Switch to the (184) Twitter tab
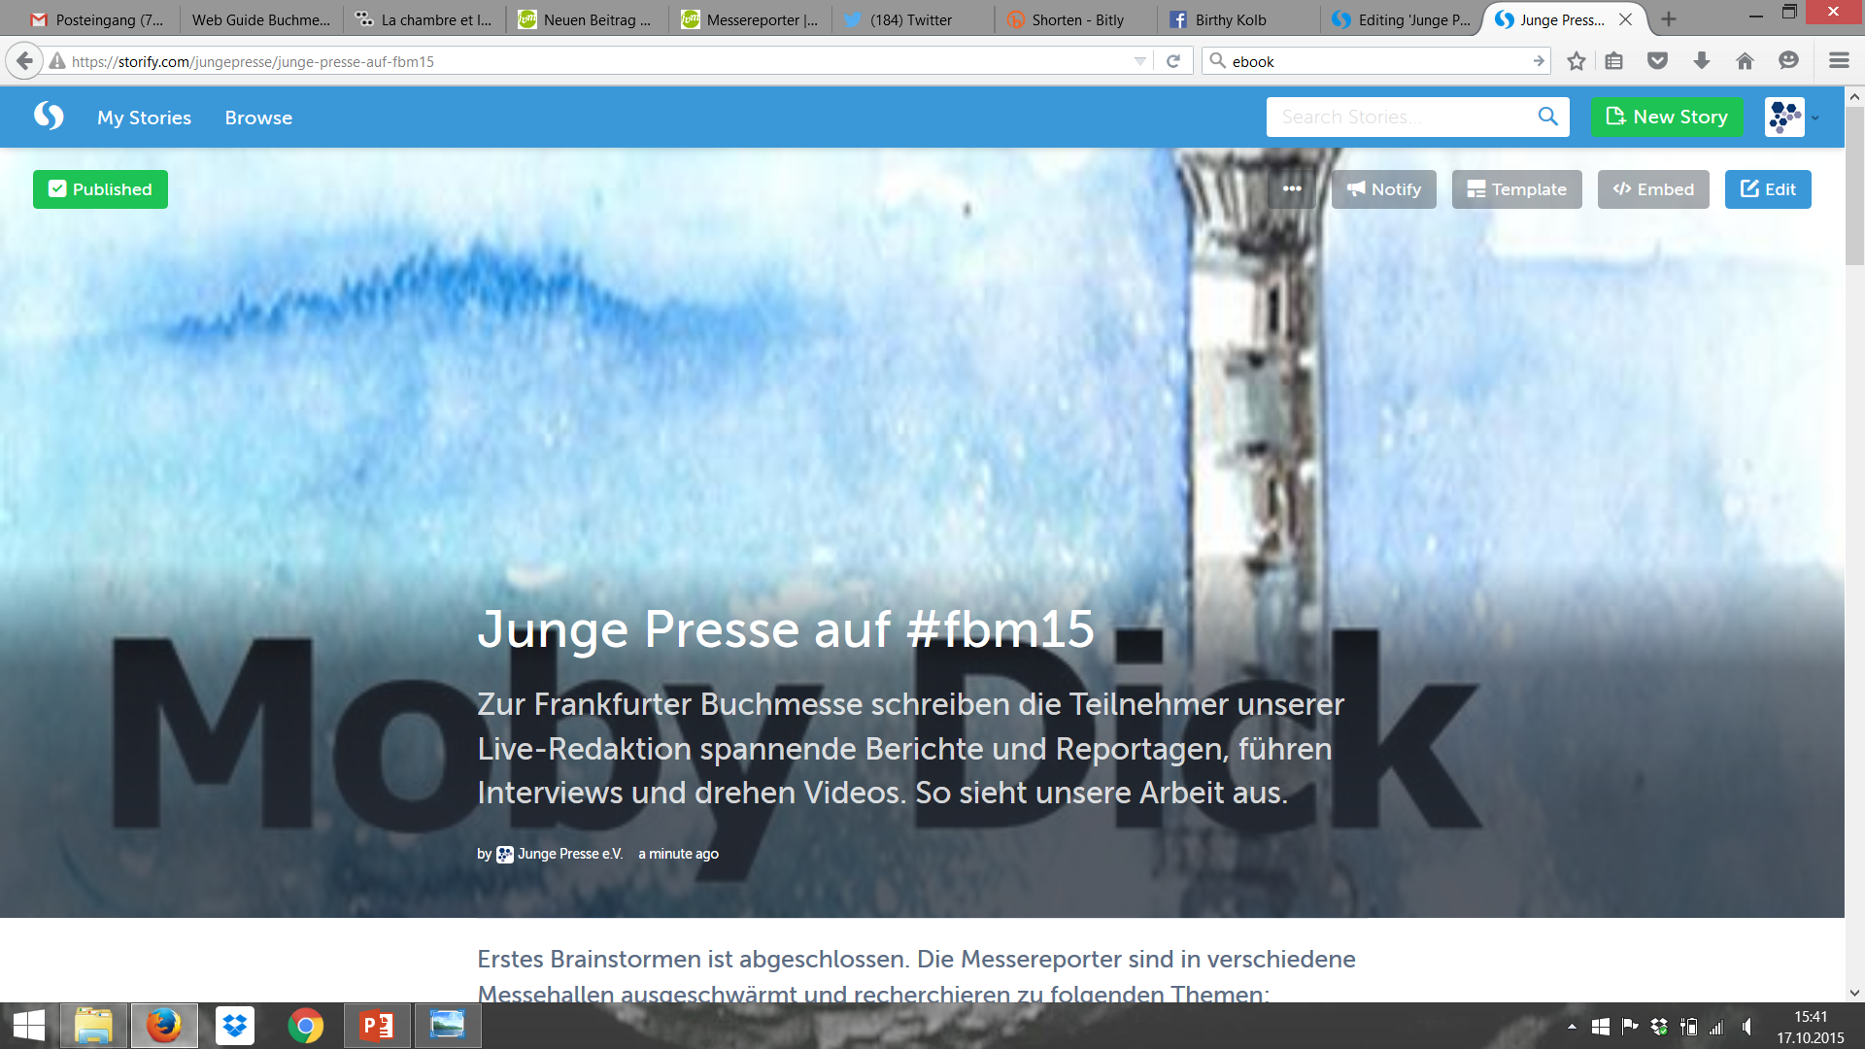The width and height of the screenshot is (1865, 1049). coord(910,19)
